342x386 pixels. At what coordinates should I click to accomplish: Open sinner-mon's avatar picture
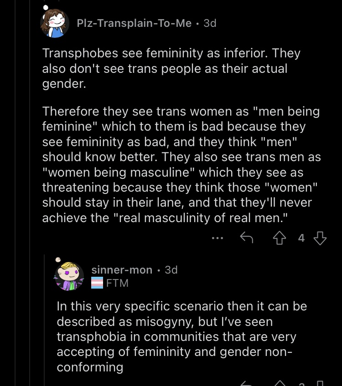pos(69,276)
